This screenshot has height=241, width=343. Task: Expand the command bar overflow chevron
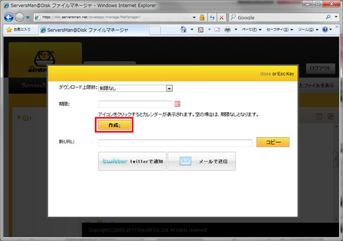tap(337, 26)
